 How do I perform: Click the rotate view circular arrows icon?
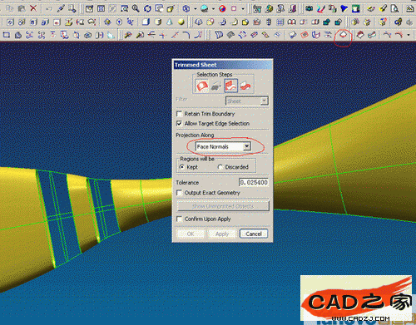coord(147,8)
